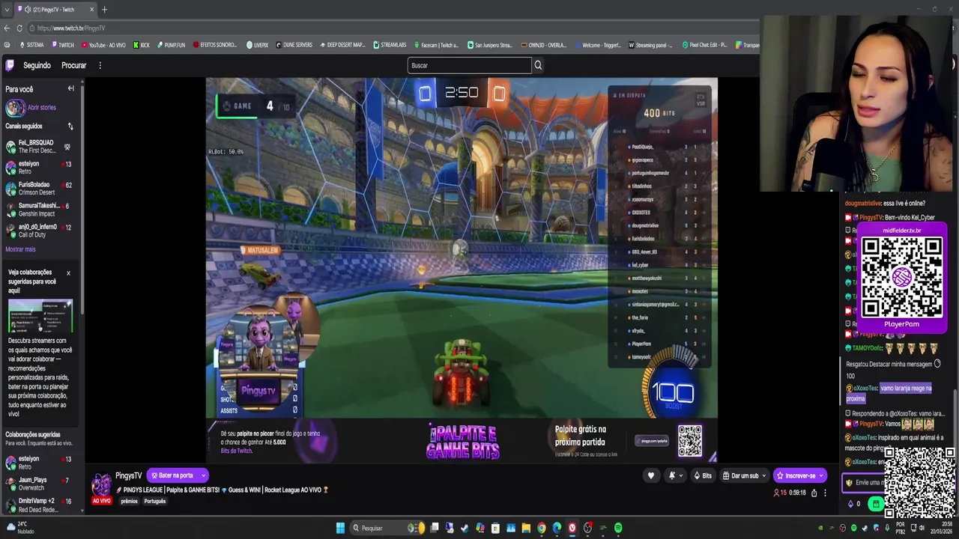Click the followed channels sort icon
The height and width of the screenshot is (539, 959).
click(x=70, y=126)
